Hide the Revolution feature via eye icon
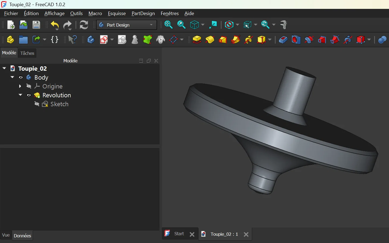 [x=29, y=95]
